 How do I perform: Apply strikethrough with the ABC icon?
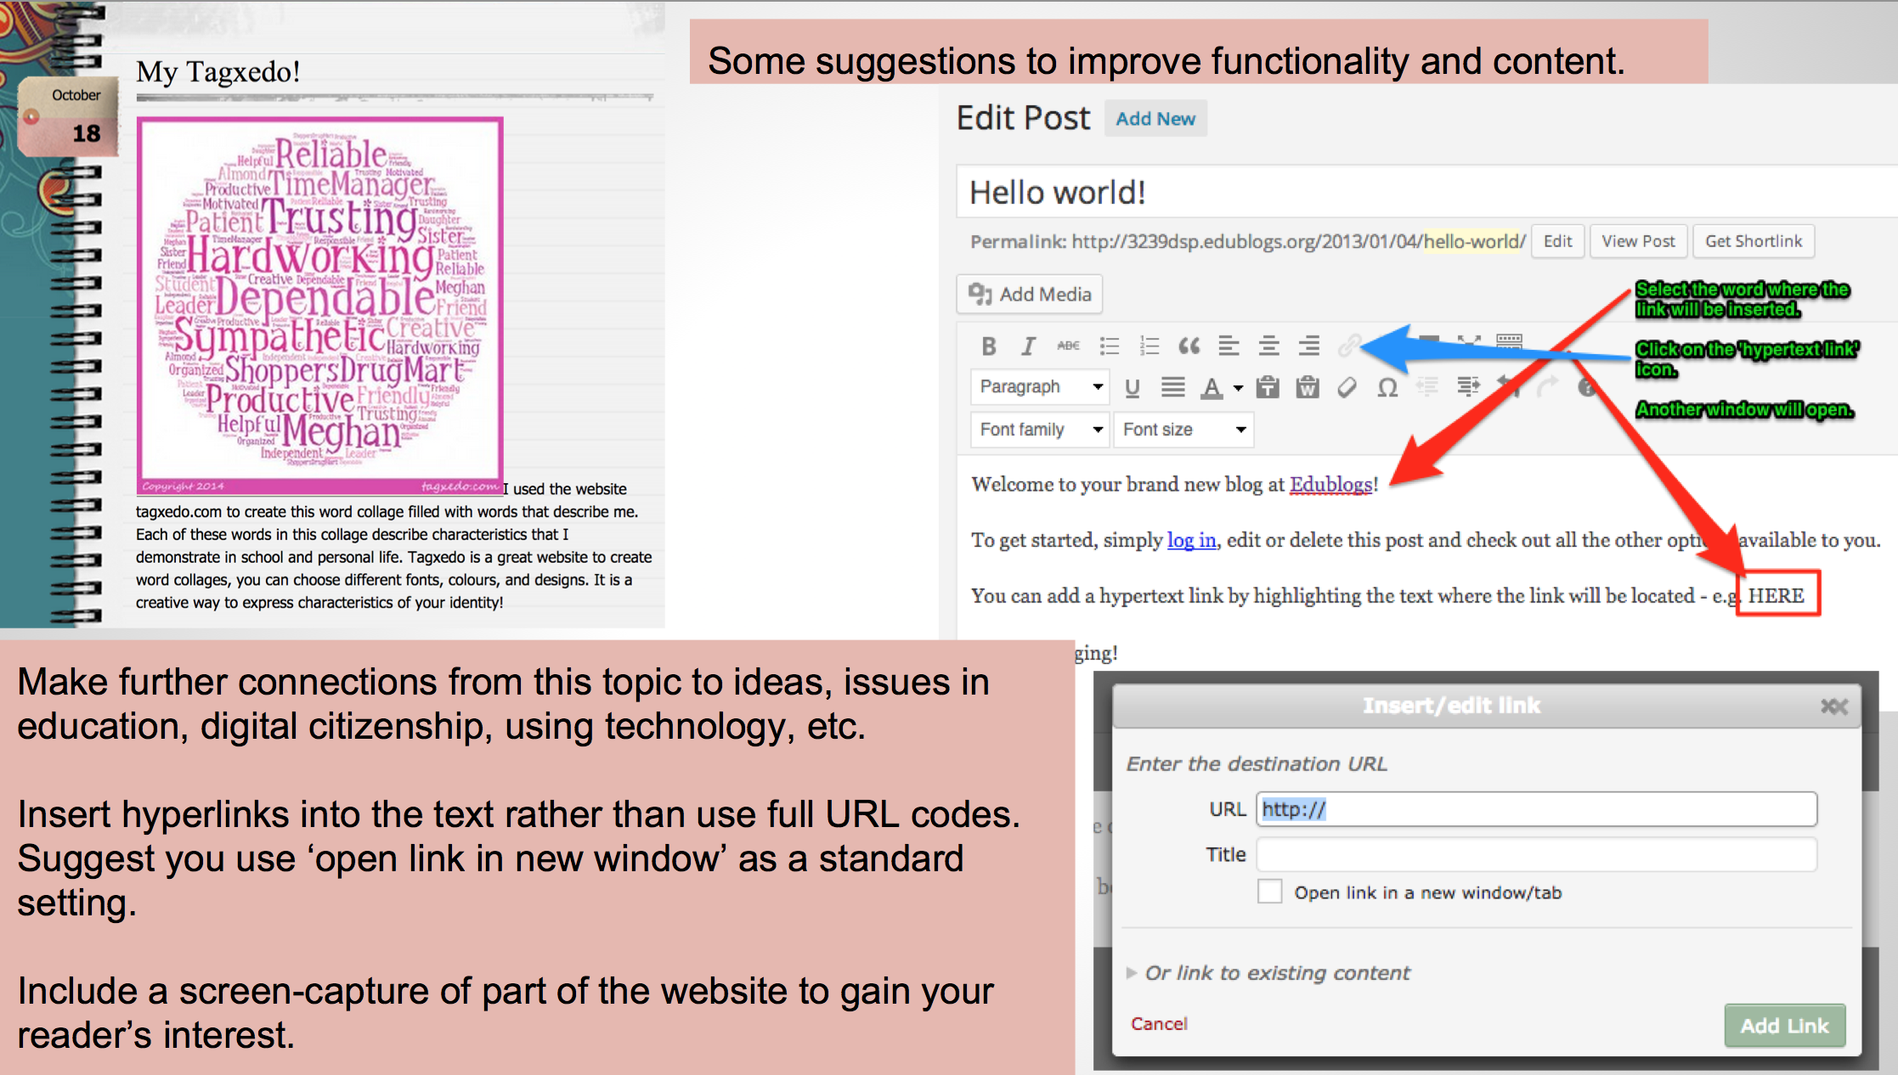tap(1068, 346)
